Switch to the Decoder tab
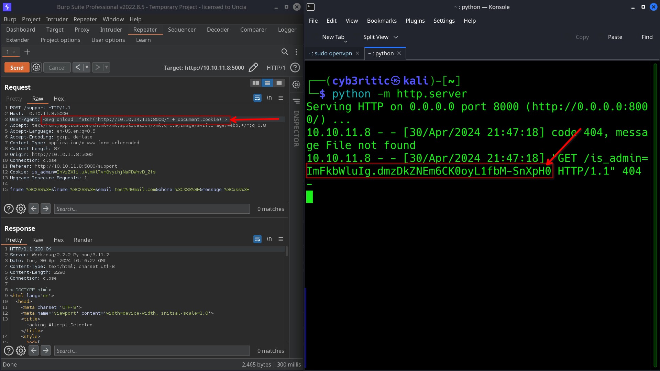660x371 pixels. pos(218,30)
